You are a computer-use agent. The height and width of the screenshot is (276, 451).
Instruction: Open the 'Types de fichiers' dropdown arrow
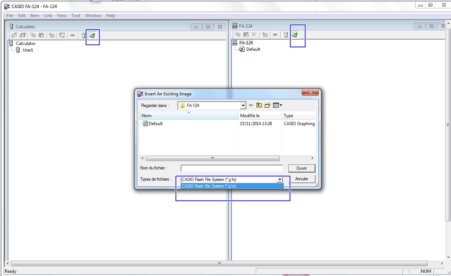[279, 180]
